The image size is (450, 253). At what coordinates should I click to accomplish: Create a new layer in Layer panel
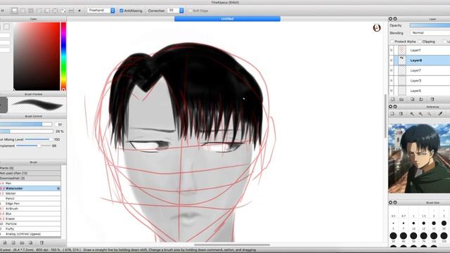click(393, 99)
